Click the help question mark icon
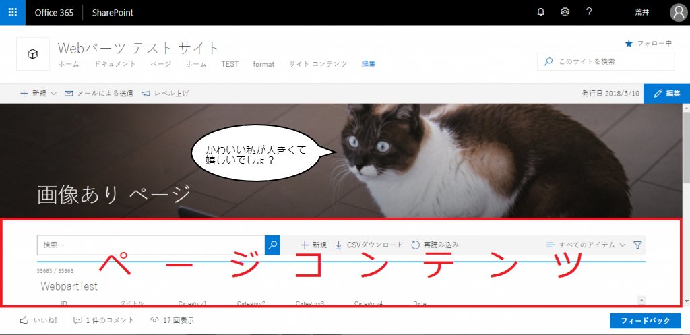Screen dimensions: 690x335 [x=589, y=12]
